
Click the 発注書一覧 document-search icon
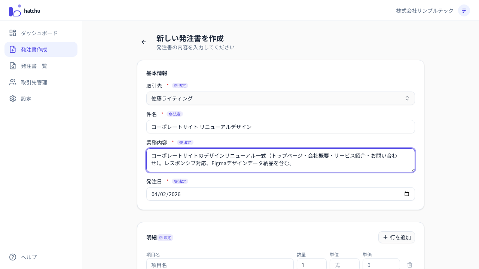(13, 66)
